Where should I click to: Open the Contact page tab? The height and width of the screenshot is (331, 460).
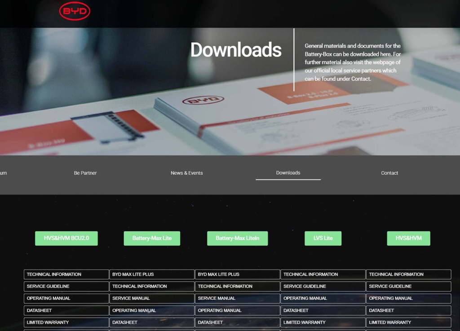point(389,173)
